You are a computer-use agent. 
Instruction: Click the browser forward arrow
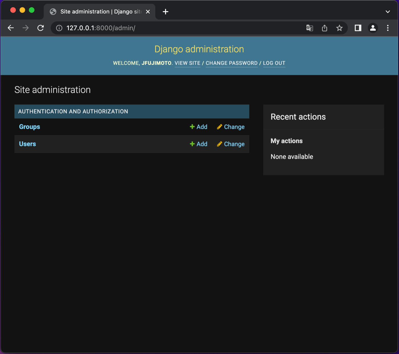click(26, 28)
